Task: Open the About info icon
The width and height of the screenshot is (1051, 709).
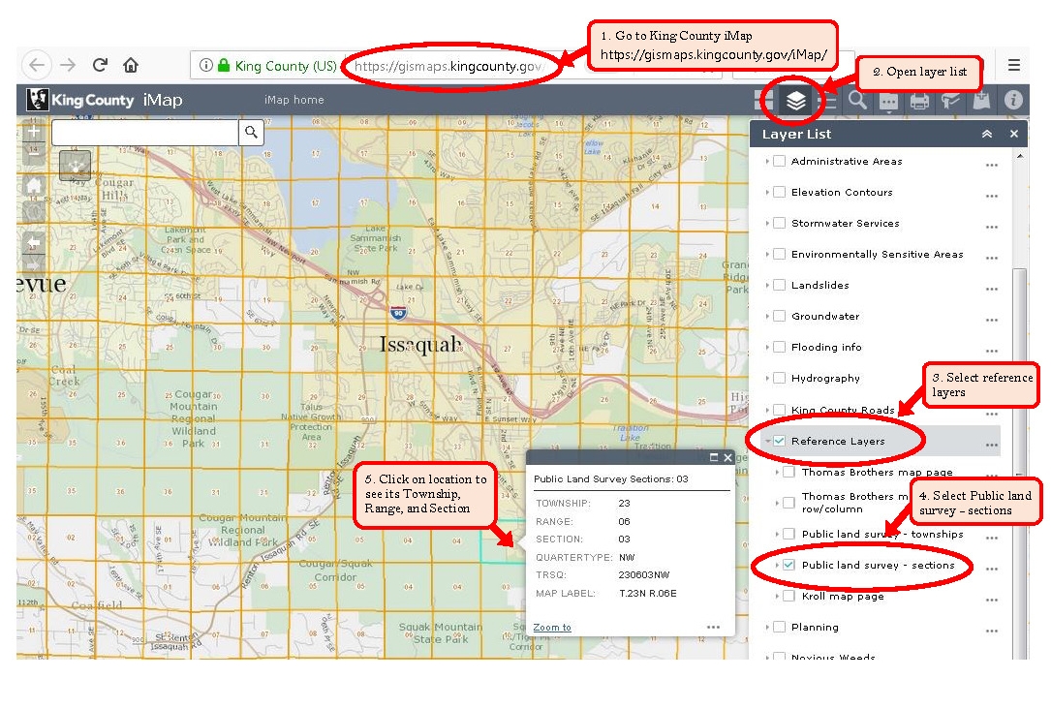Action: pos(1011,99)
